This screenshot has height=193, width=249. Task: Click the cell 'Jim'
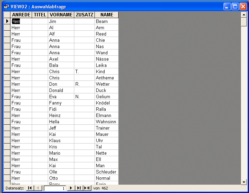click(61, 21)
